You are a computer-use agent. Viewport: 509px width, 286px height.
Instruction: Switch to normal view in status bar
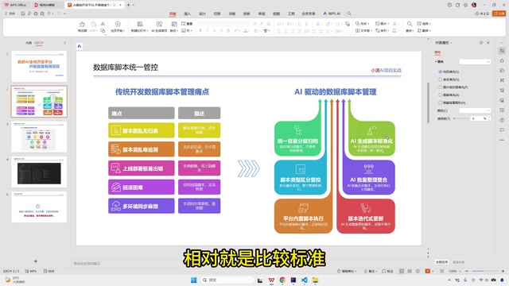pyautogui.click(x=402, y=271)
